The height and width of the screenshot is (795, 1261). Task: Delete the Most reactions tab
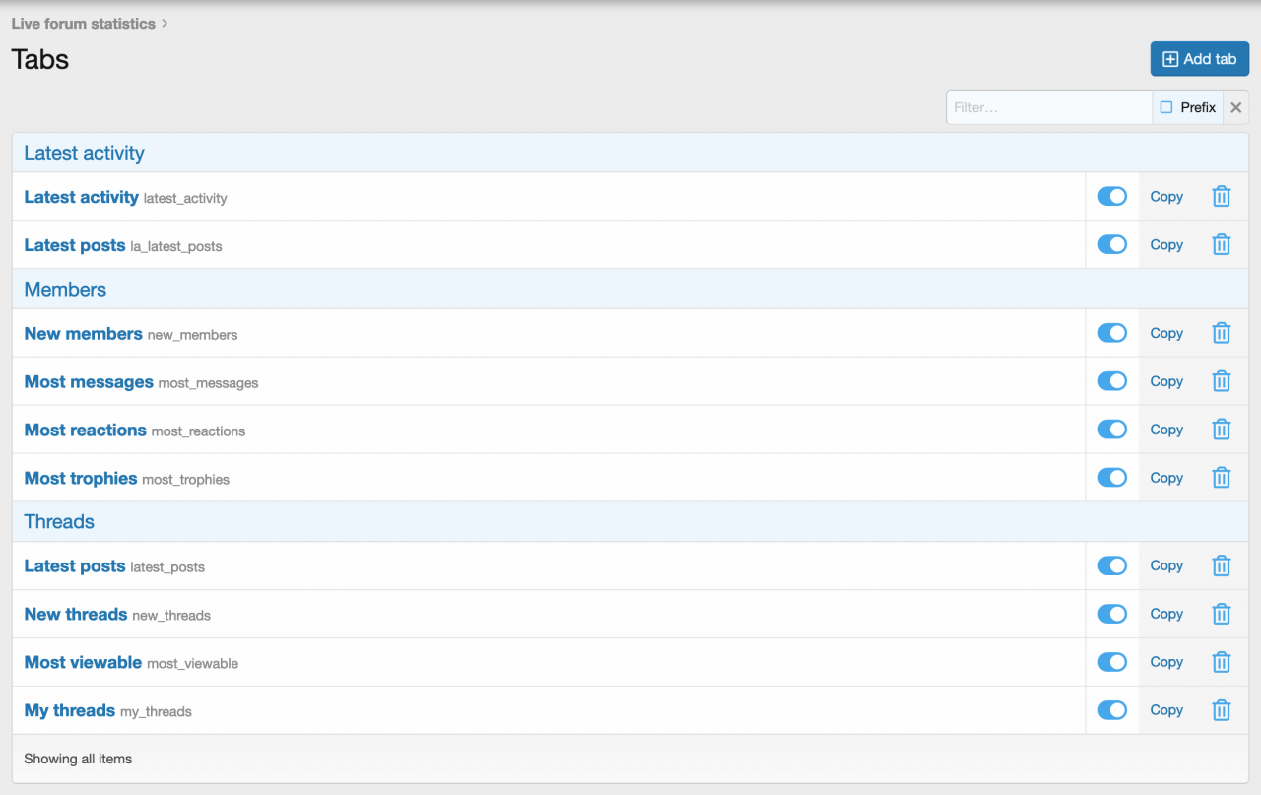(1221, 430)
